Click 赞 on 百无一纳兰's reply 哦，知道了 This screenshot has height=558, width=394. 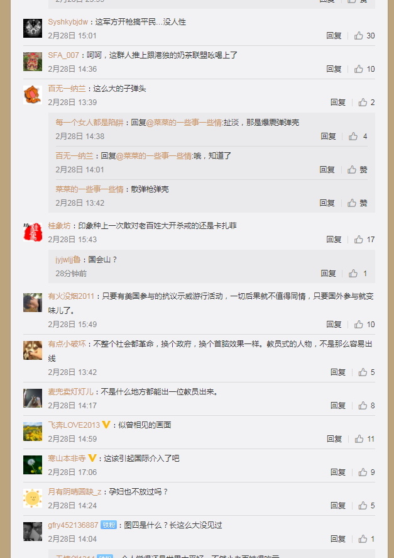pos(358,170)
